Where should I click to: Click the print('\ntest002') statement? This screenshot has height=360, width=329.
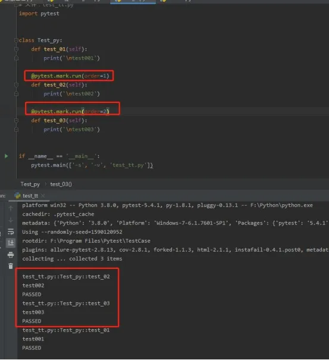point(71,94)
